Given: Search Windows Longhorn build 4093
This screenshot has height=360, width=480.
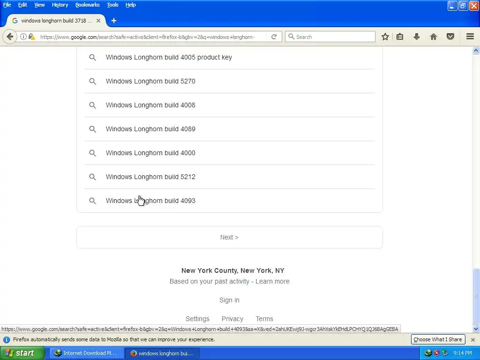Looking at the screenshot, I should tap(150, 201).
